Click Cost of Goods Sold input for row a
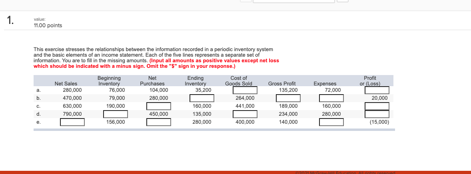The height and width of the screenshot is (174, 471). tap(245, 90)
